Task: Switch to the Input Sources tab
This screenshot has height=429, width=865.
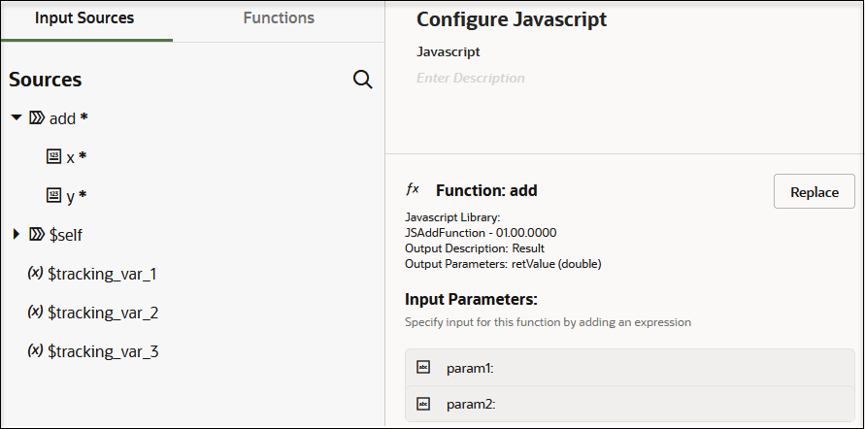Action: (x=84, y=18)
